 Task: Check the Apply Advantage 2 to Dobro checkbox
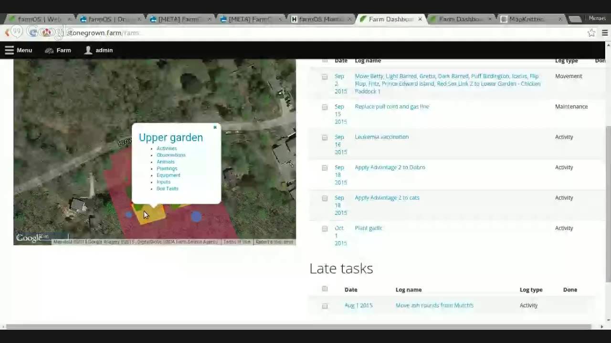click(325, 168)
